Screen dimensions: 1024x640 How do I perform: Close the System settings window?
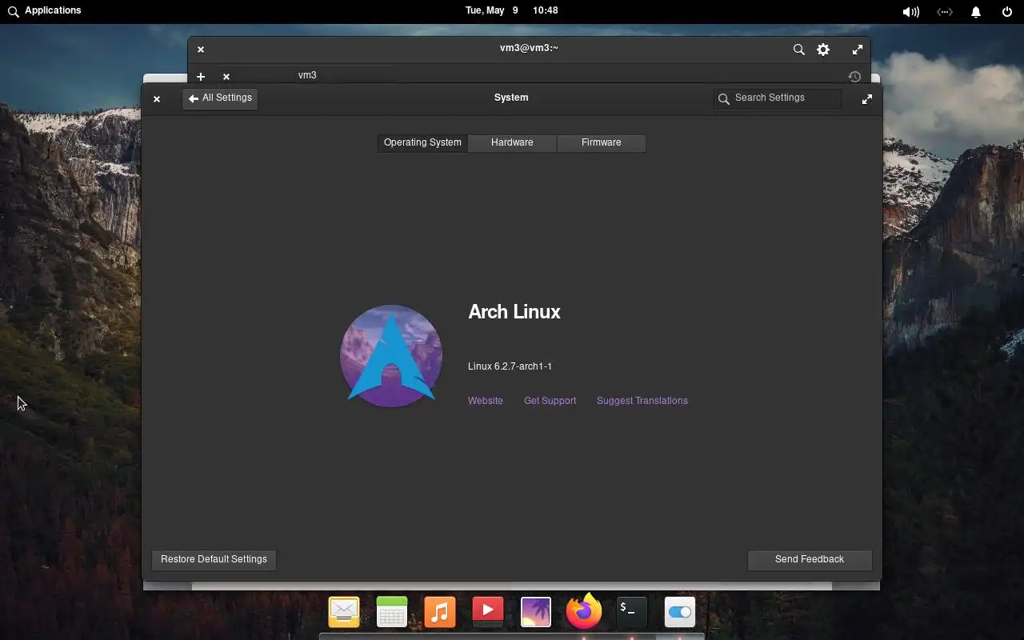(x=157, y=99)
